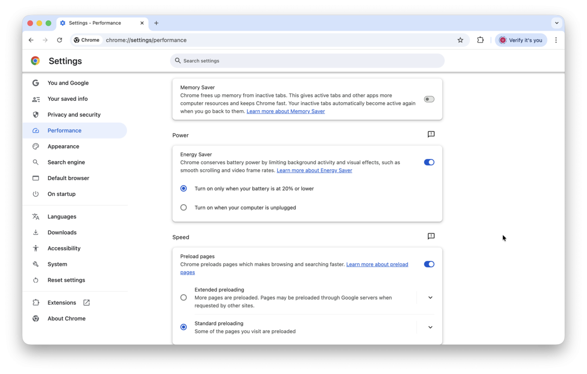Click the Verify it's you button
Image resolution: width=587 pixels, height=374 pixels.
[521, 40]
